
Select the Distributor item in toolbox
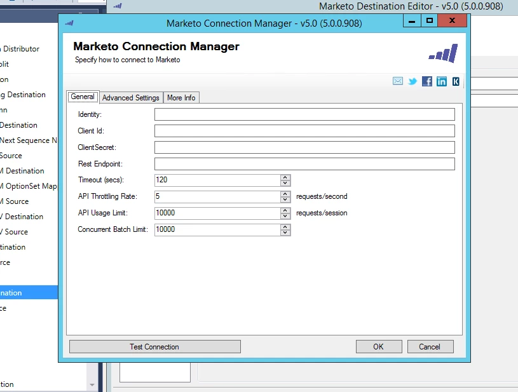[20, 49]
